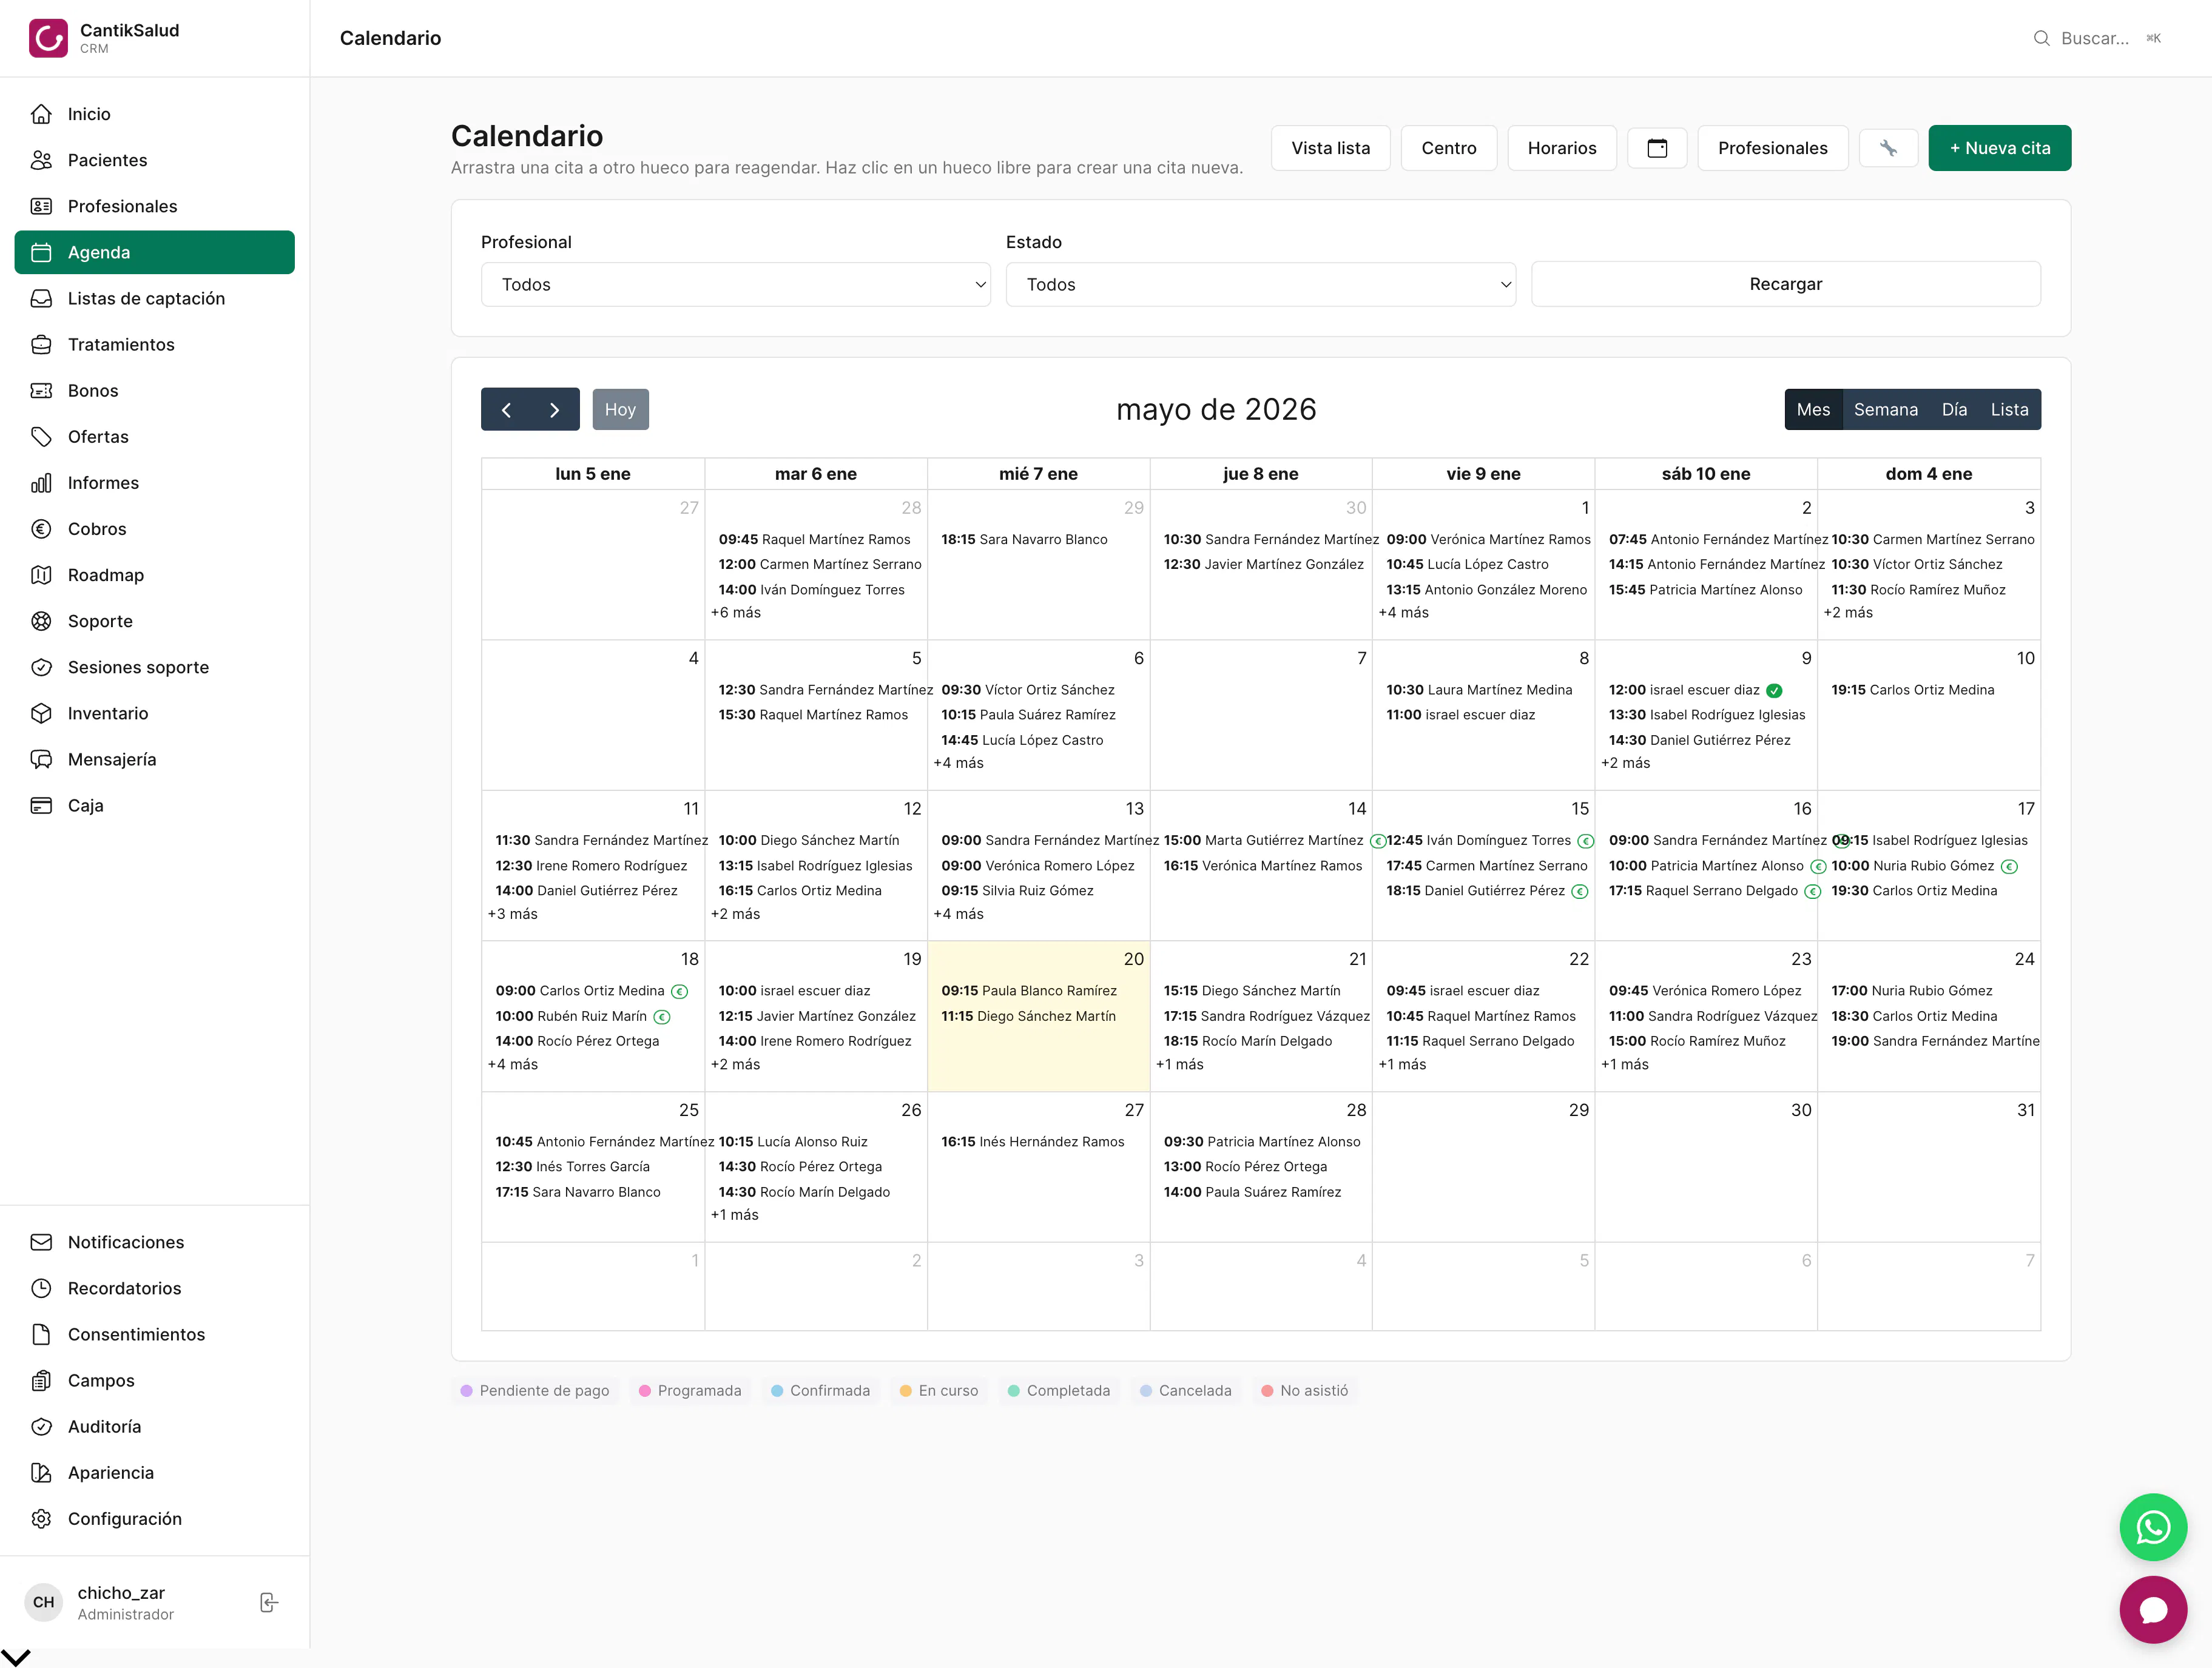Expand the Estado filter dropdown
The height and width of the screenshot is (1668, 2212).
coord(1261,284)
